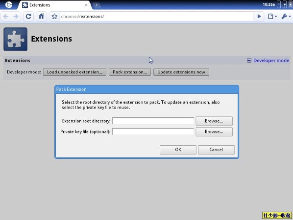Viewport: 293px width, 220px height.
Task: Browse for extension root directory
Action: 214,121
